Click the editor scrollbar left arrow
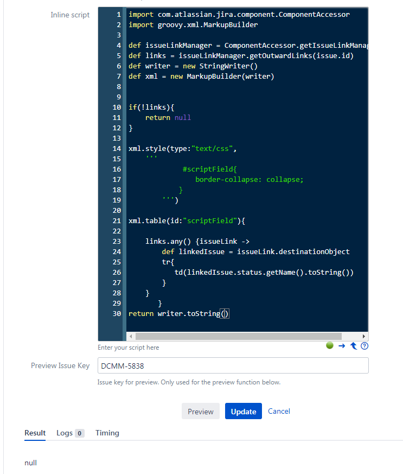This screenshot has height=474, width=403. click(x=131, y=336)
